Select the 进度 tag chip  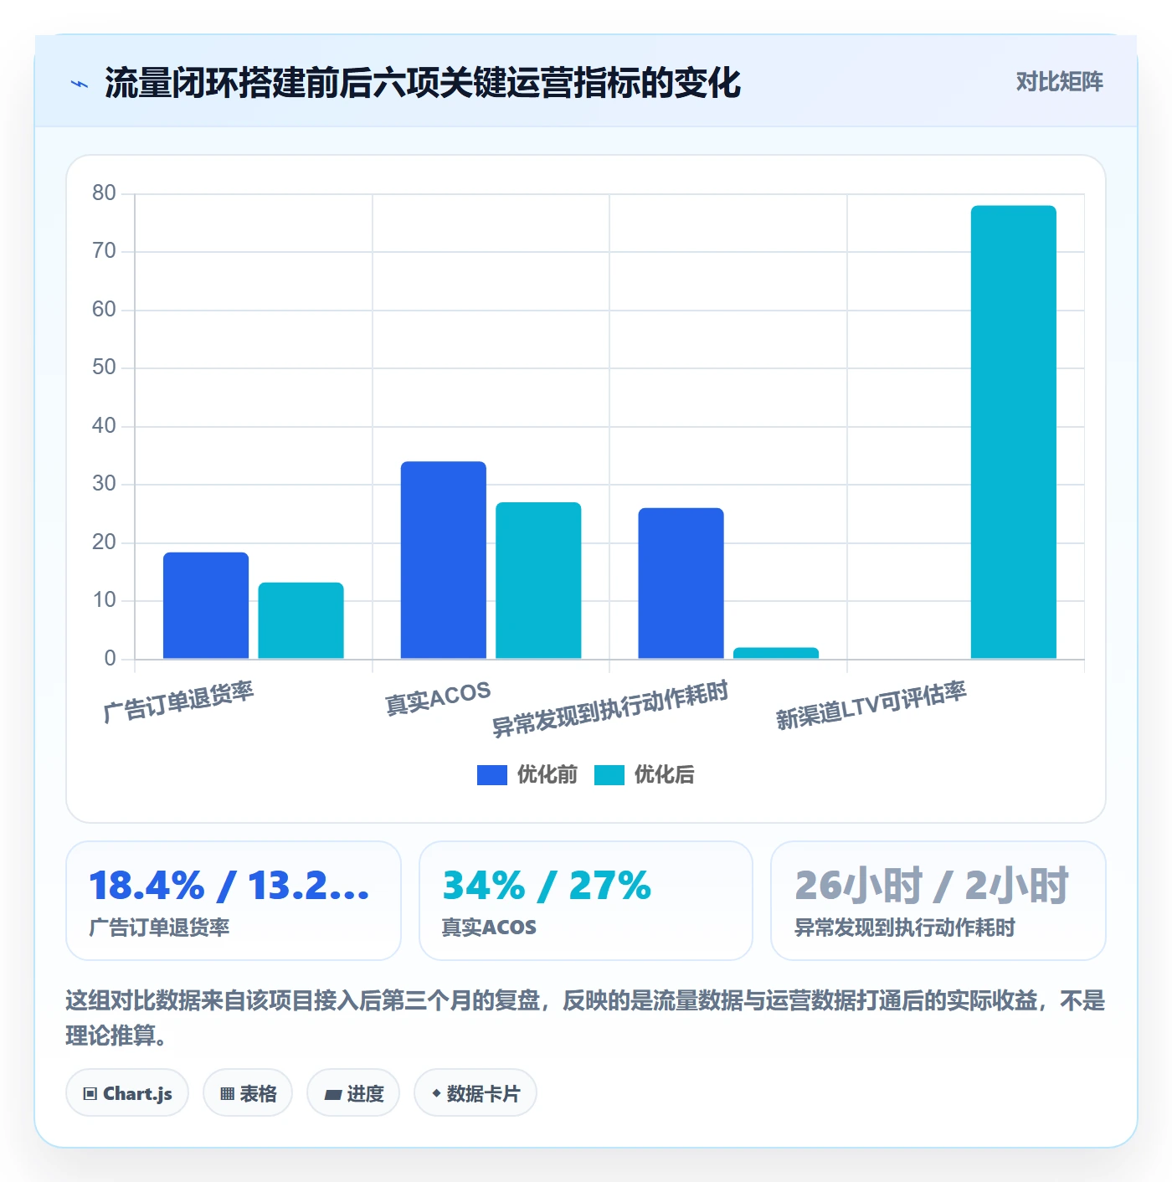point(353,1093)
